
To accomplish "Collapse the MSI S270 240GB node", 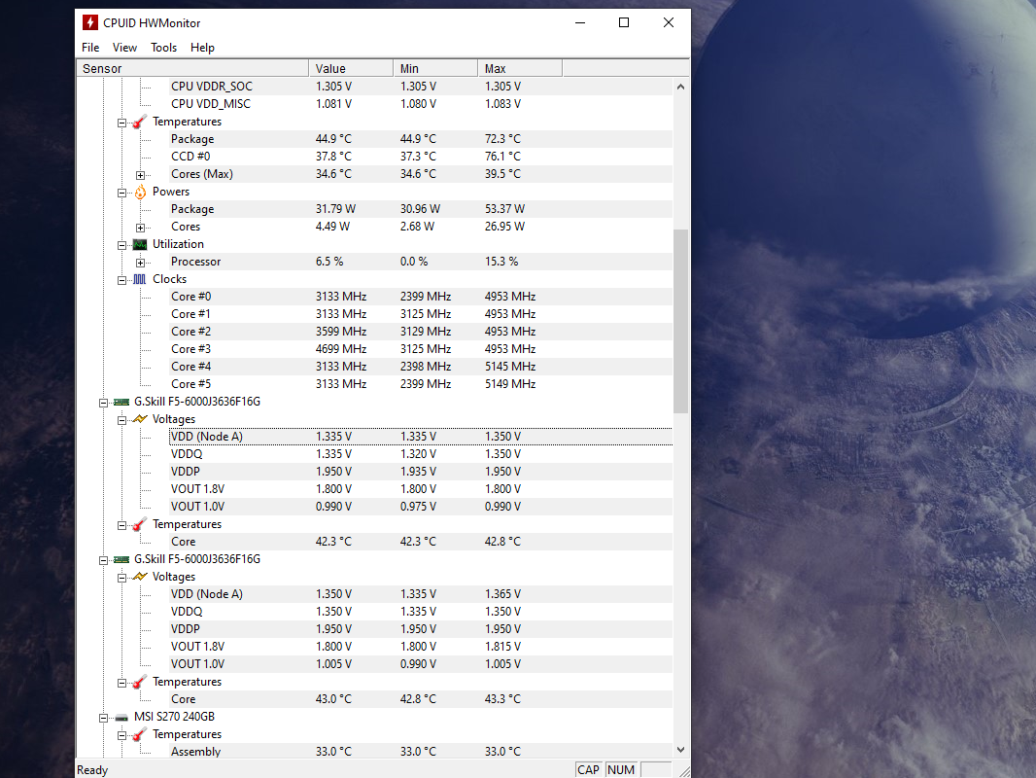I will pyautogui.click(x=103, y=718).
